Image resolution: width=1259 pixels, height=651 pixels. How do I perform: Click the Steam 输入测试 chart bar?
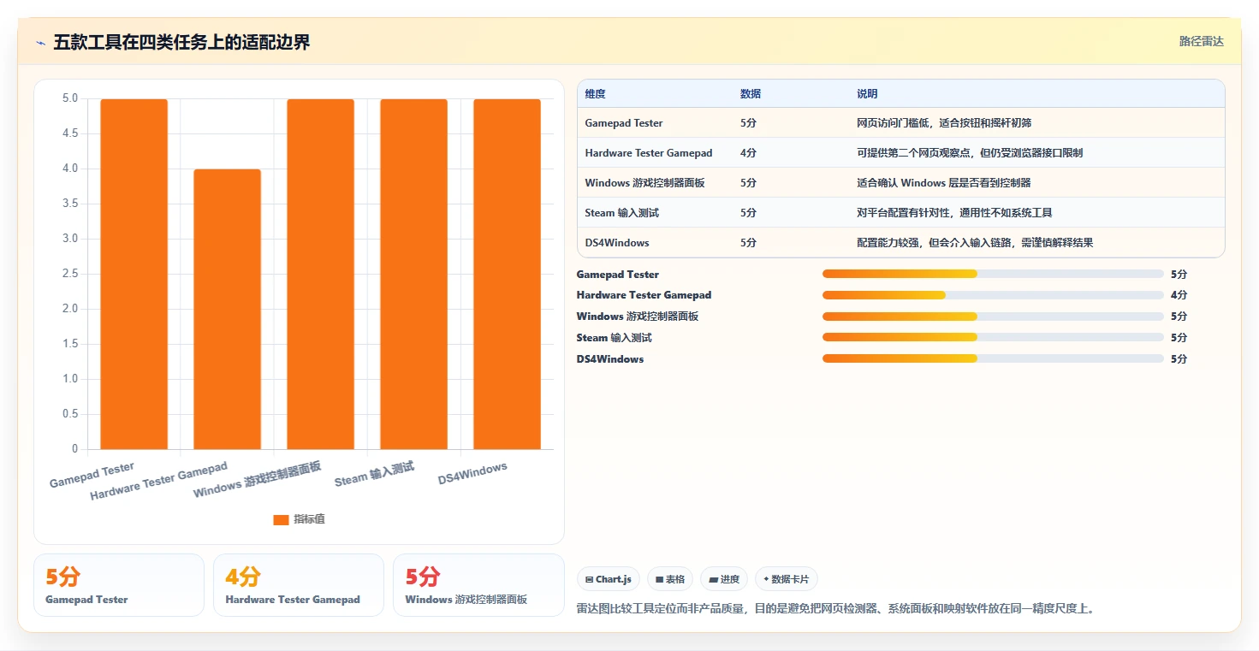click(x=413, y=274)
